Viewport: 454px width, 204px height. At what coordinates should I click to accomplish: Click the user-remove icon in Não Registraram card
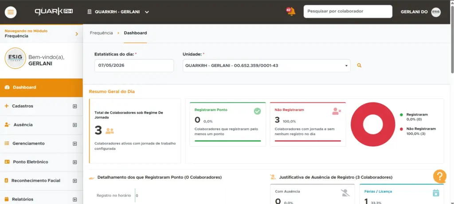pos(337,111)
